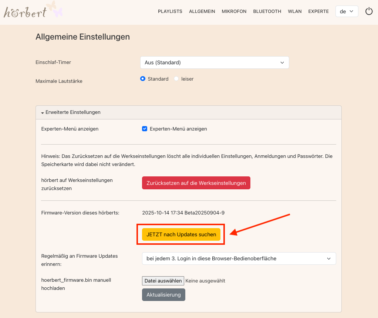Click the butterfly decoration beside the logo
The image size is (378, 318).
[x=54, y=9]
